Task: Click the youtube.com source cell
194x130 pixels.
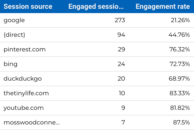Action: click(24, 108)
